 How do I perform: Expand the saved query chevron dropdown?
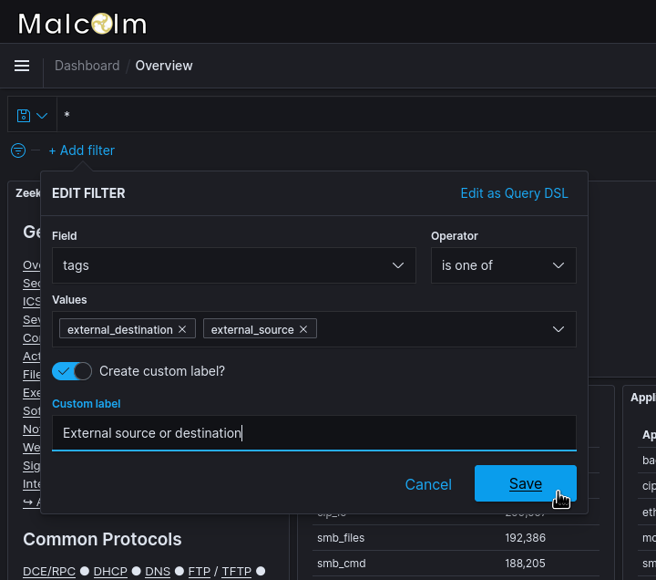(42, 116)
